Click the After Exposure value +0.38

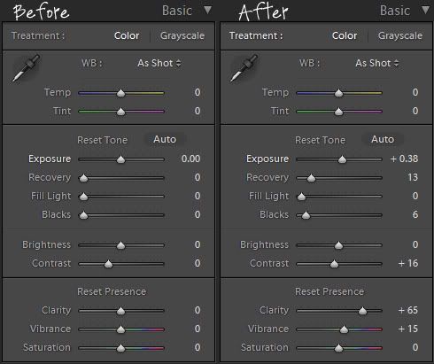(404, 159)
